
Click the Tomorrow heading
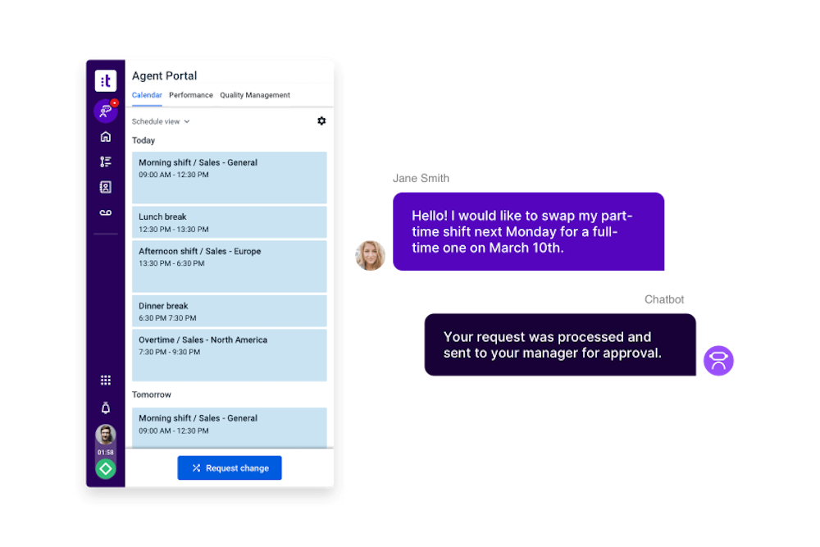point(152,394)
